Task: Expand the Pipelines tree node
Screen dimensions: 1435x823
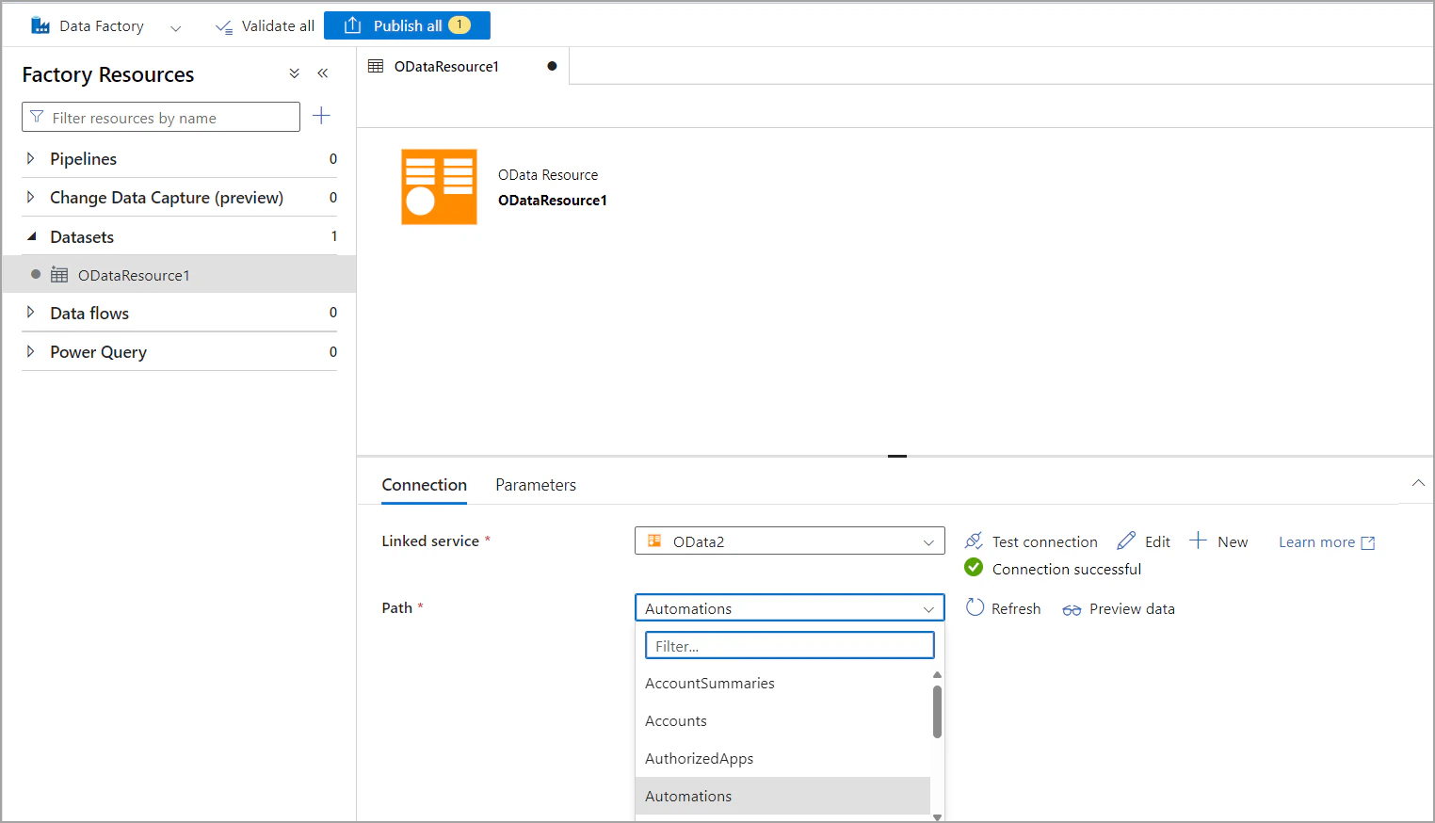Action: pyautogui.click(x=30, y=158)
